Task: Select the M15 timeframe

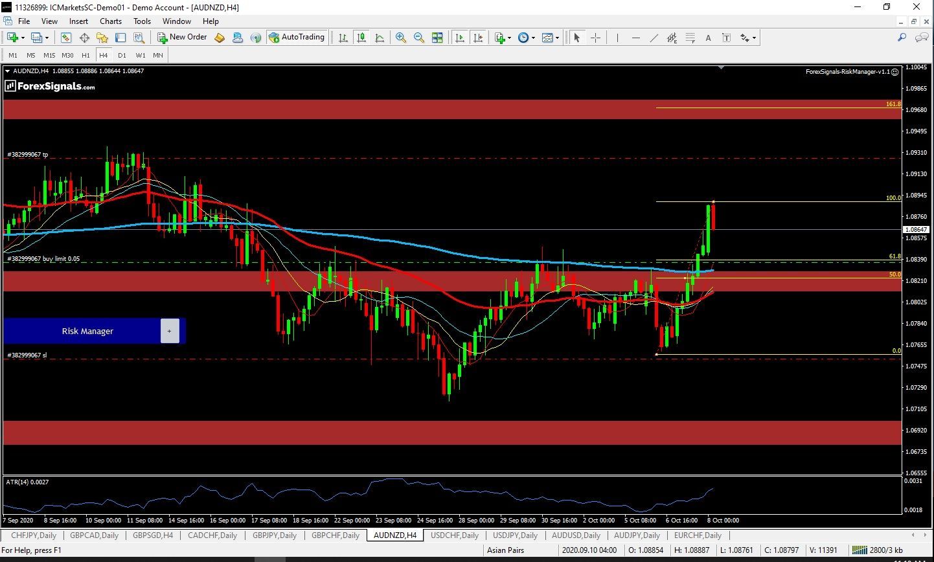Action: pos(49,55)
